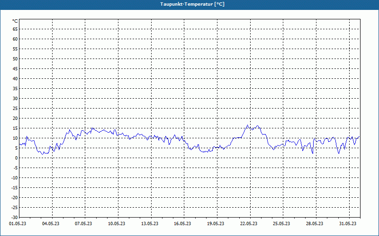Viewport: 379px width, 236px height.
Task: Click the -30 value on temperature axis
Action: click(x=14, y=218)
